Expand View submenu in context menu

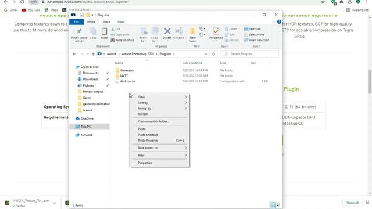[x=159, y=97]
